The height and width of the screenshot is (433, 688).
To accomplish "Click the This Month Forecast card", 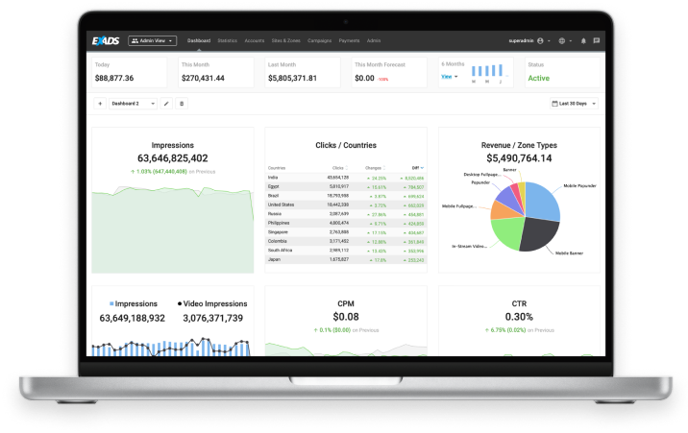I will point(389,72).
